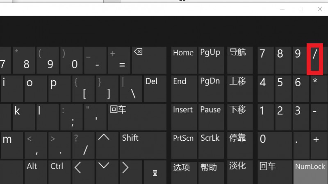
Task: Toggle the right Shift key
Action: [143, 145]
